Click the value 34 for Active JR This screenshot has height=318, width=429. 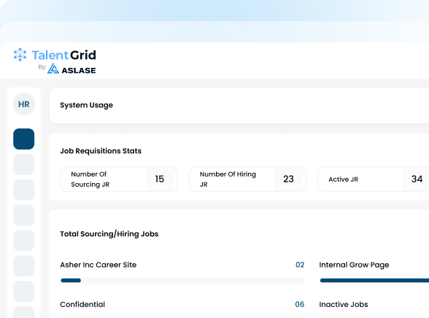coord(417,179)
